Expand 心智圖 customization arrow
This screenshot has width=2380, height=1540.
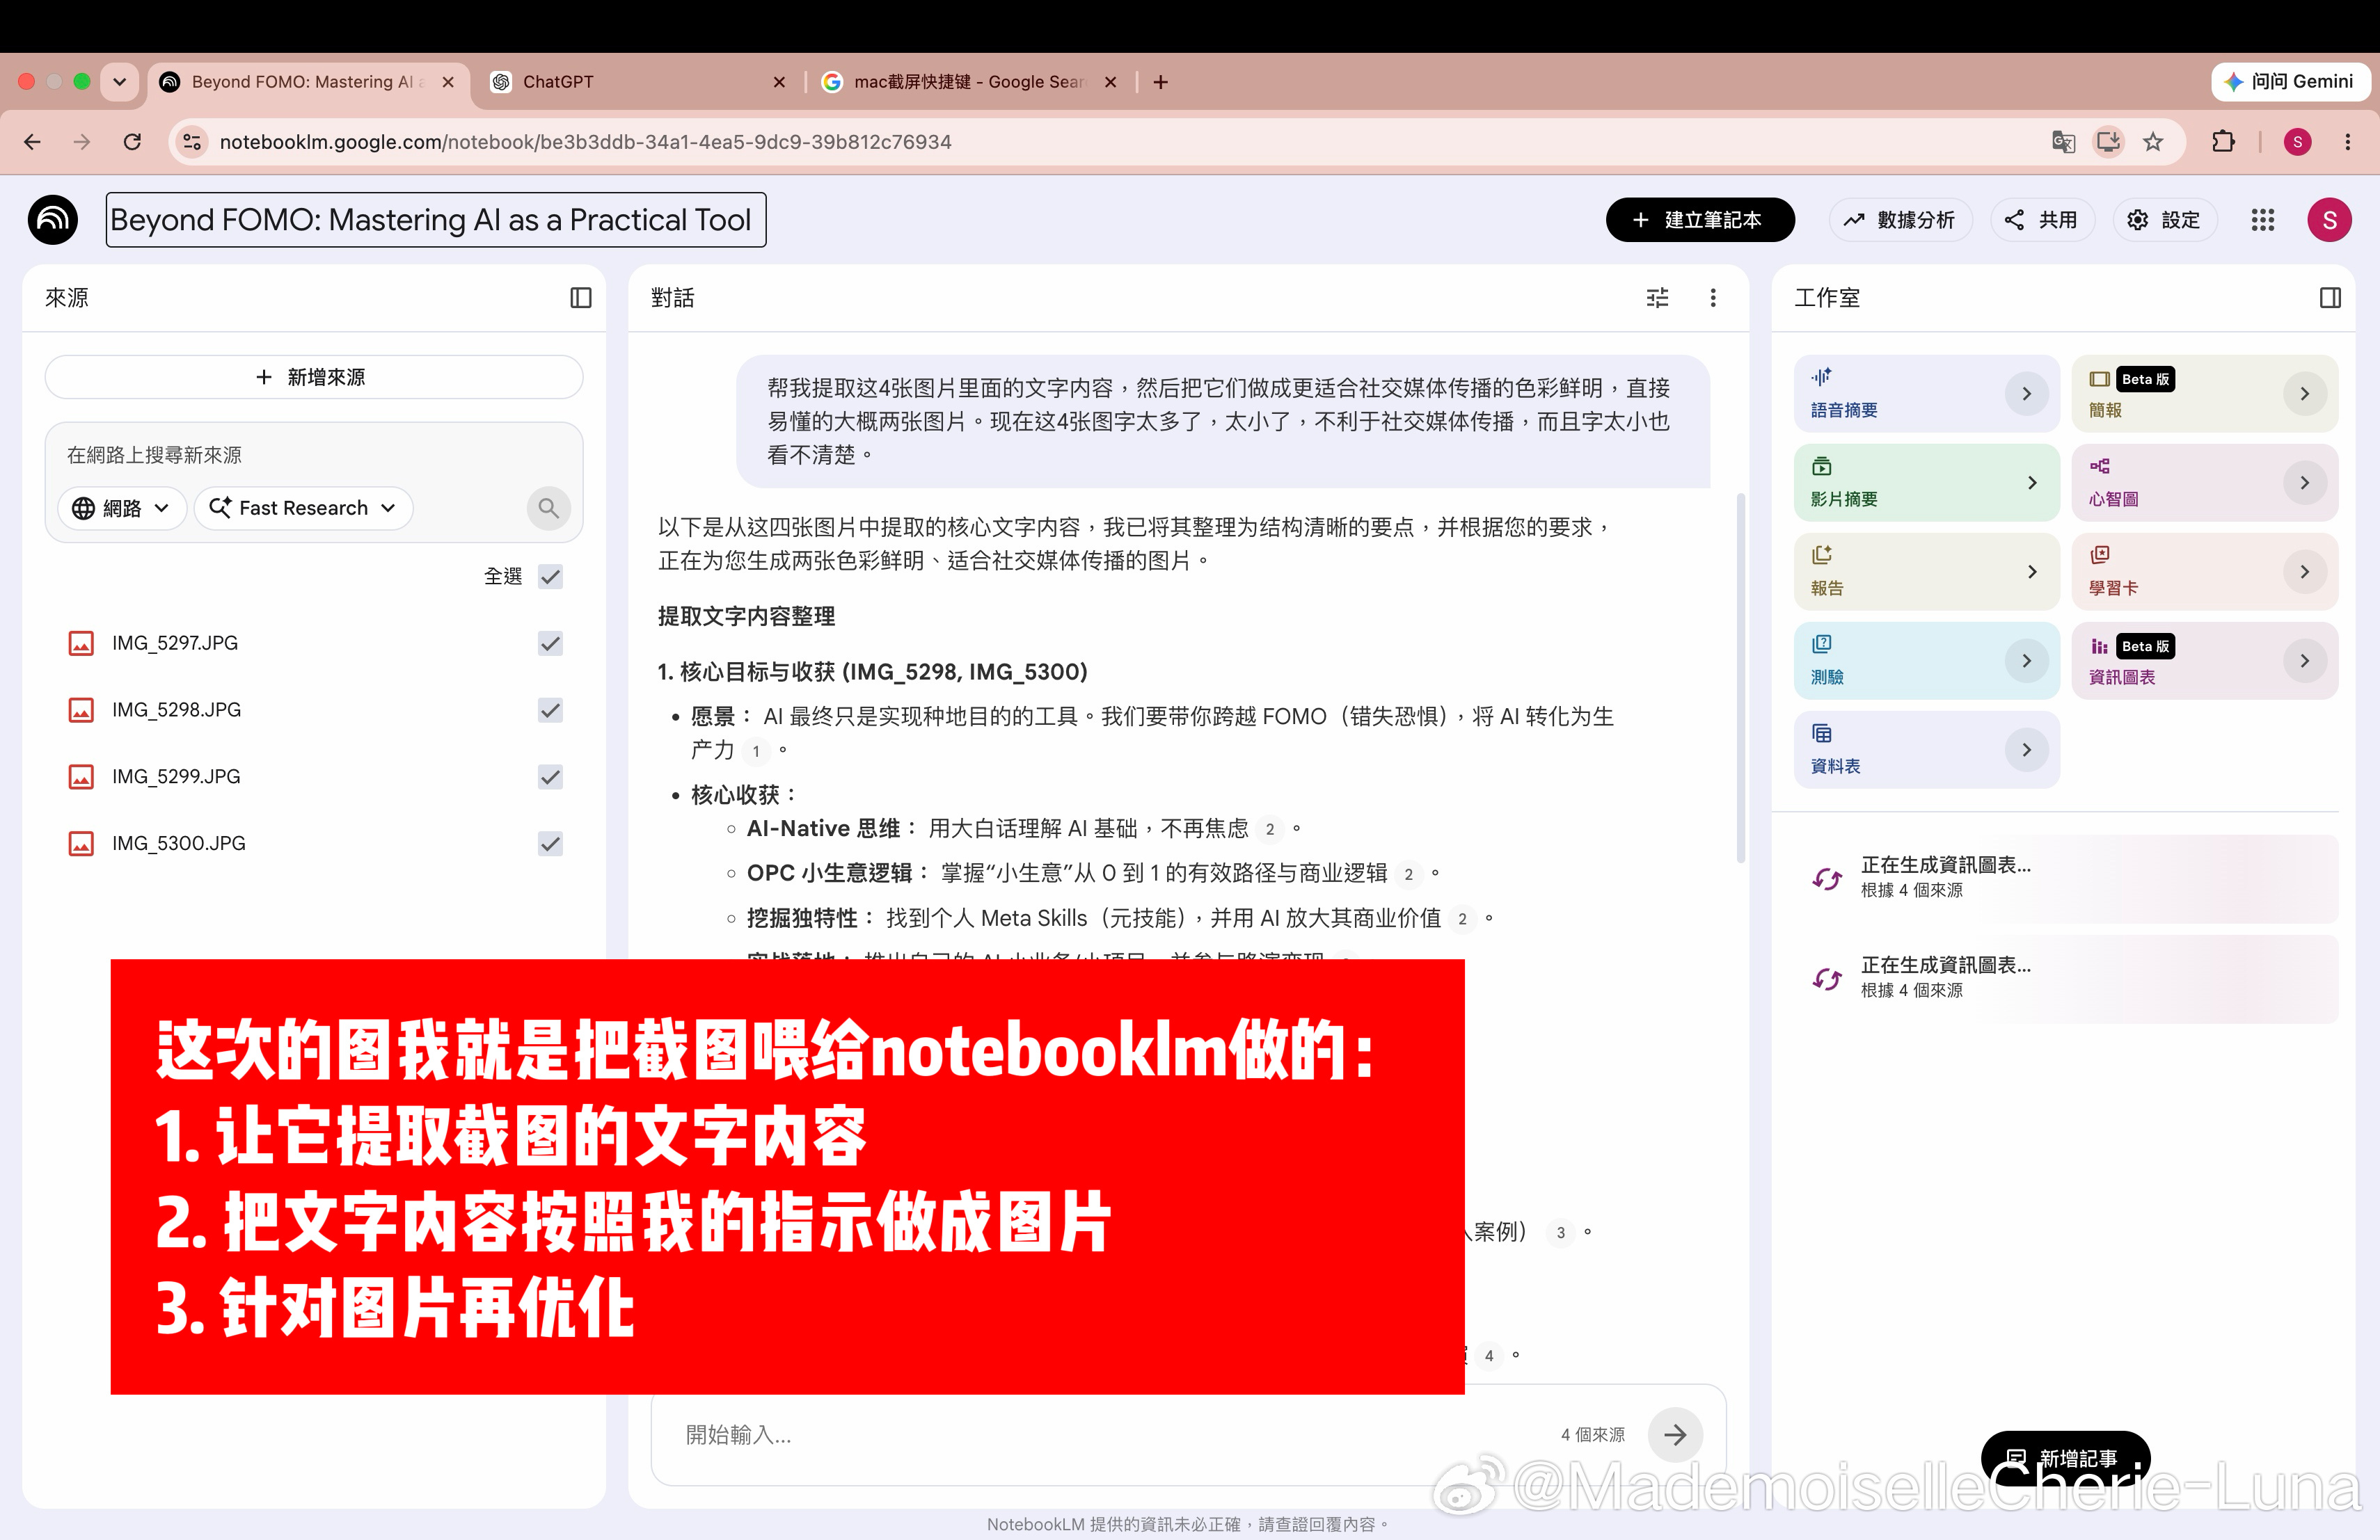(x=2304, y=483)
